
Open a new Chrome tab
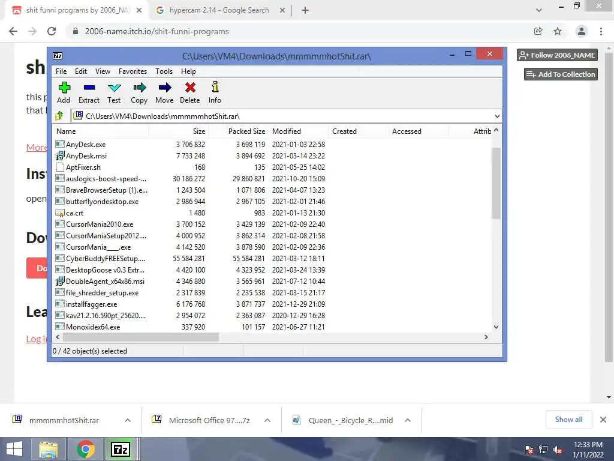pyautogui.click(x=305, y=10)
